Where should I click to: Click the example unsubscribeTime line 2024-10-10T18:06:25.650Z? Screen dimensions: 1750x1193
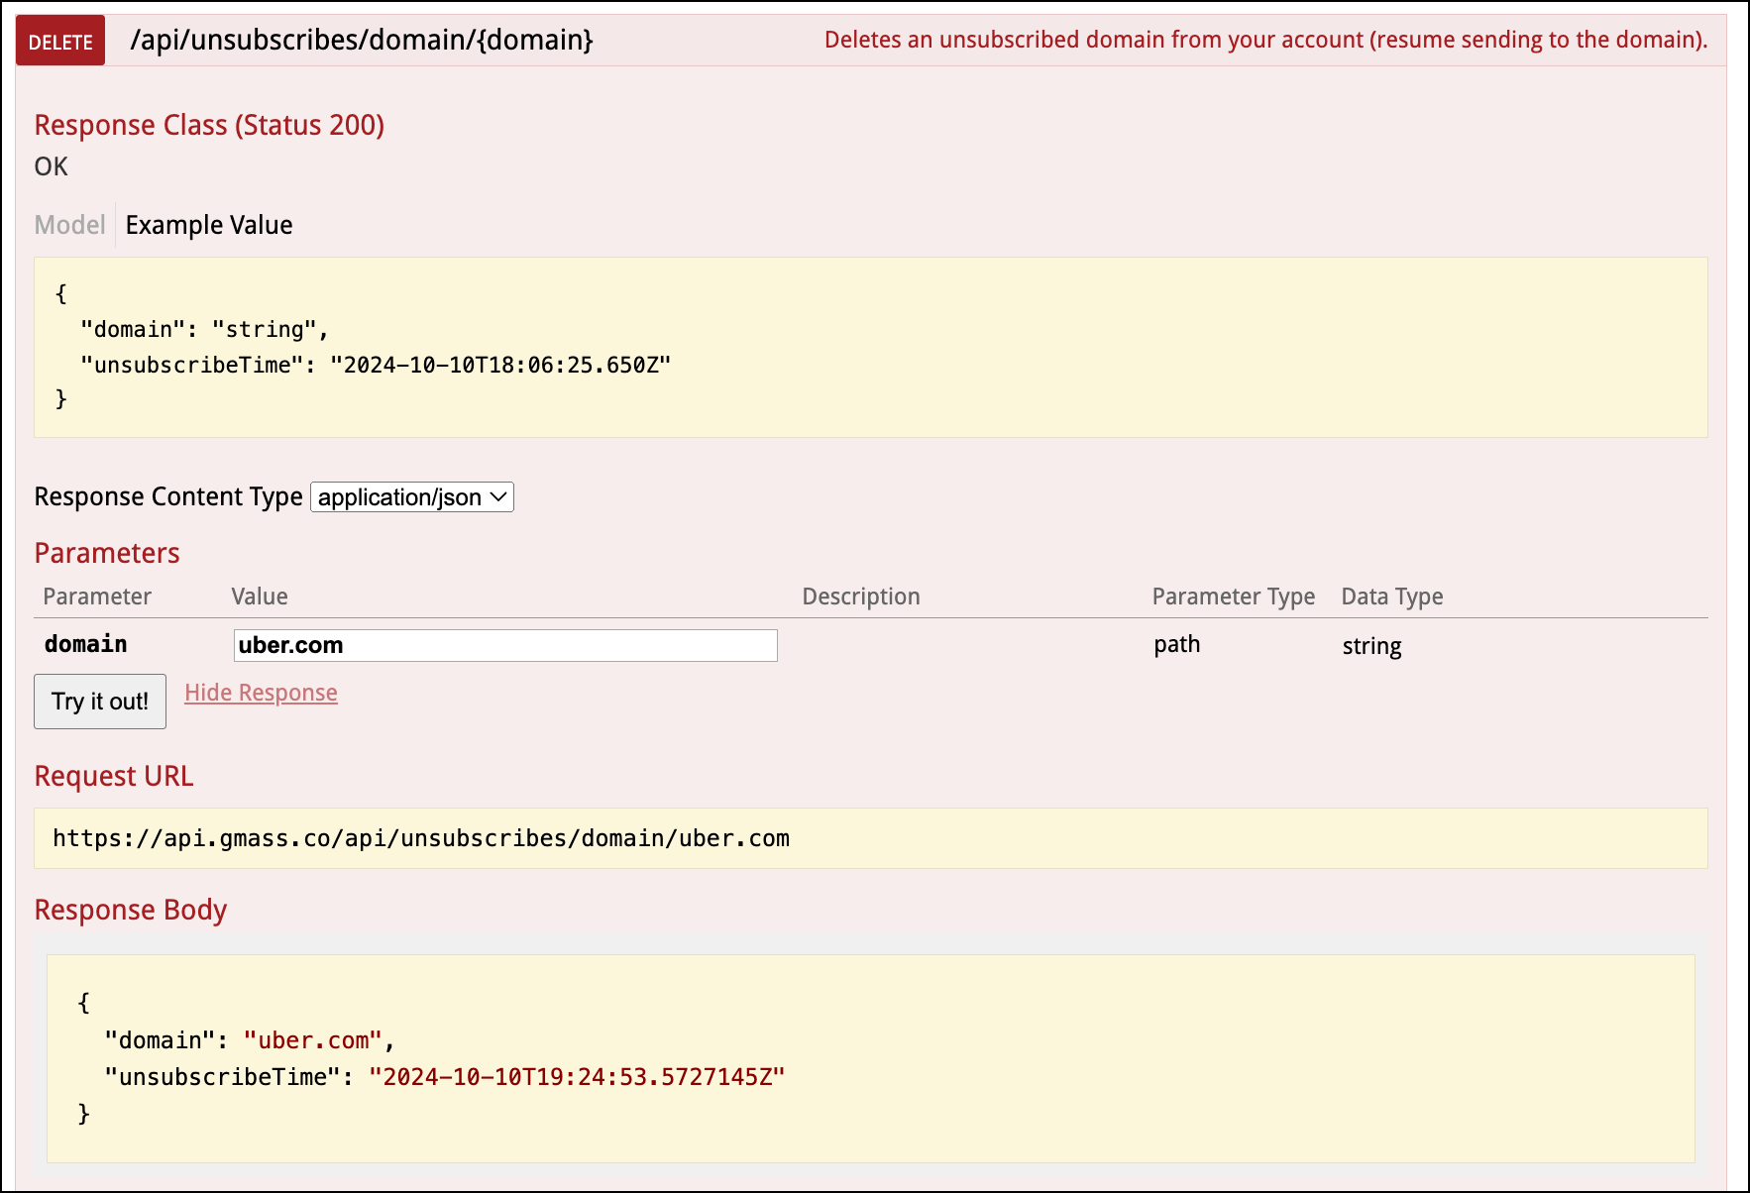(376, 365)
